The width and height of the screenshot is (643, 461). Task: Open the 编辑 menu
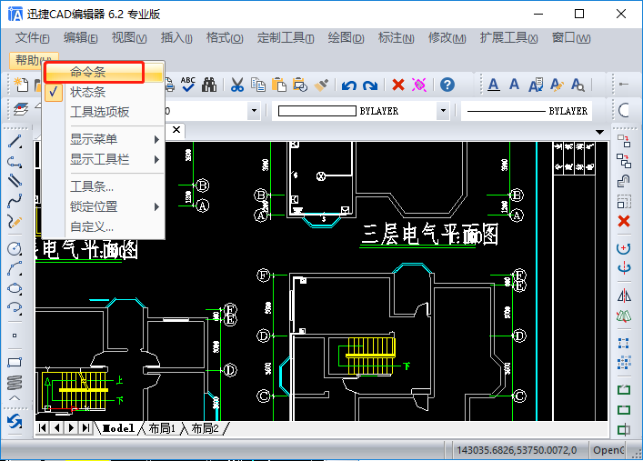(80, 38)
